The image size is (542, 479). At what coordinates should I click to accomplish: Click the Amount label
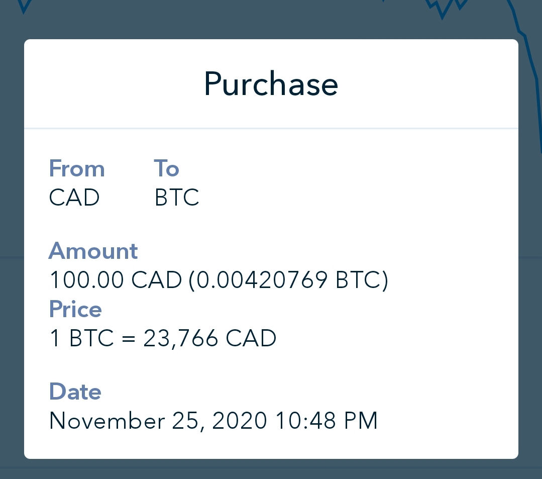(x=93, y=251)
